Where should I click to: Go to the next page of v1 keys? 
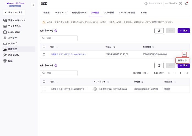(181, 73)
